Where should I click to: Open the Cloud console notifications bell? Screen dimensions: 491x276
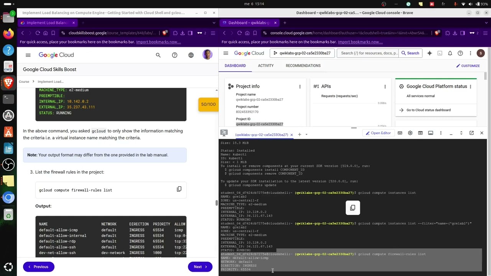tap(450, 53)
